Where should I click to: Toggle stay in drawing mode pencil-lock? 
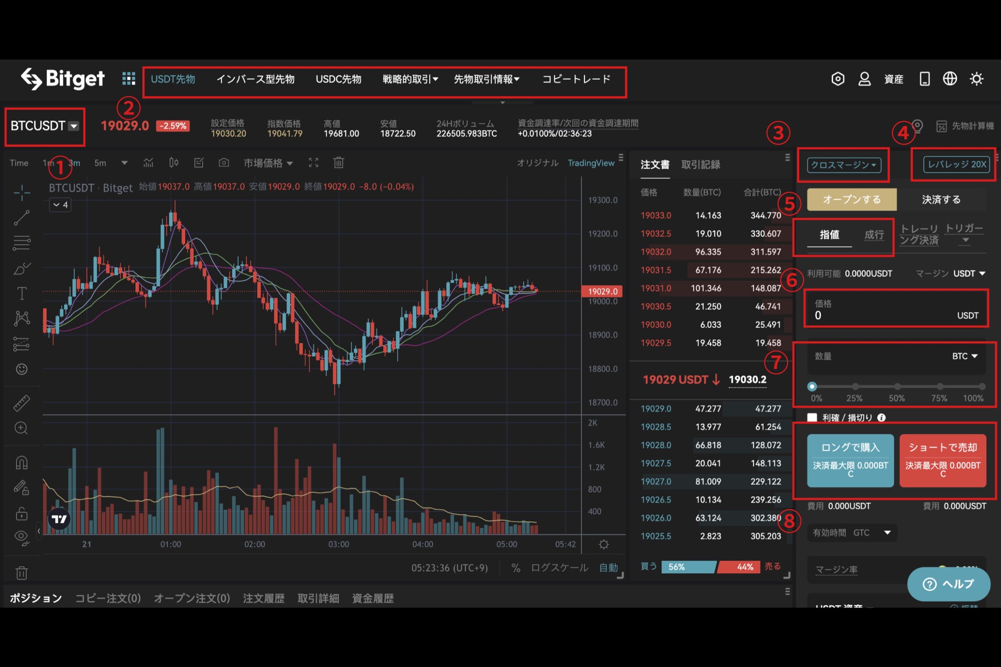(22, 488)
